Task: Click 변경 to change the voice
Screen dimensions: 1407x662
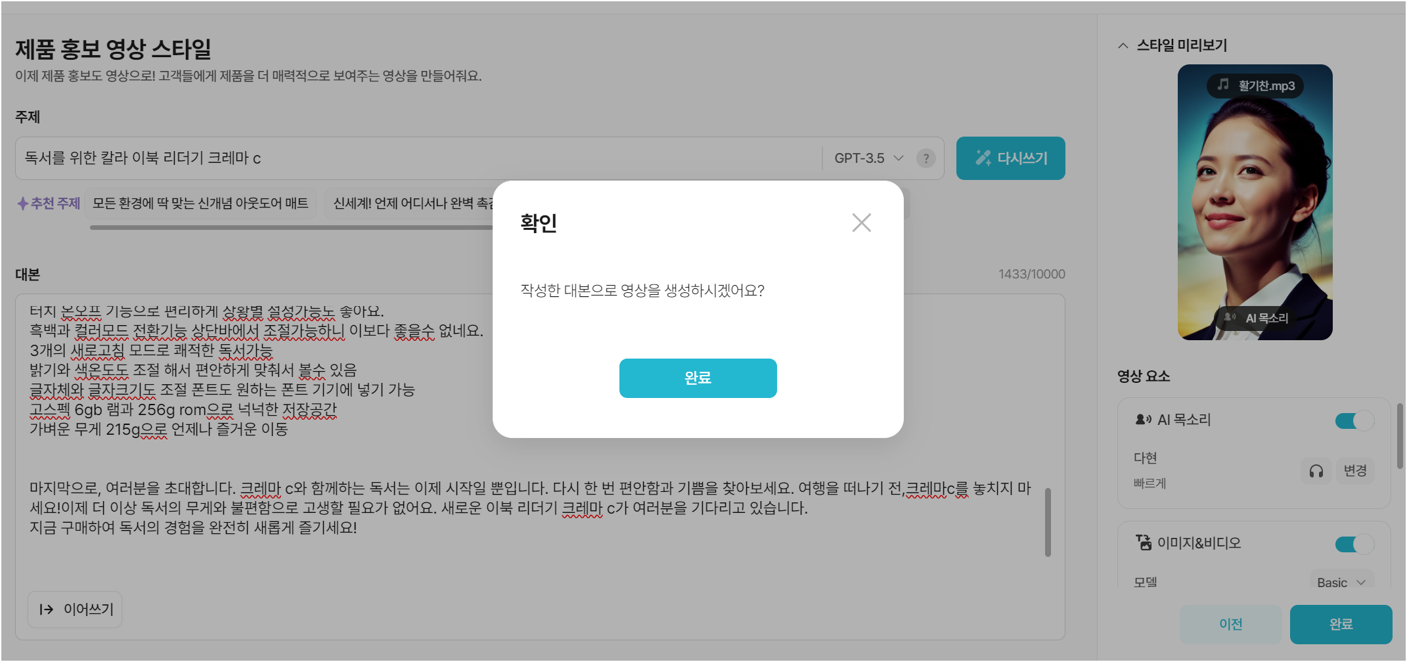Action: click(1354, 471)
